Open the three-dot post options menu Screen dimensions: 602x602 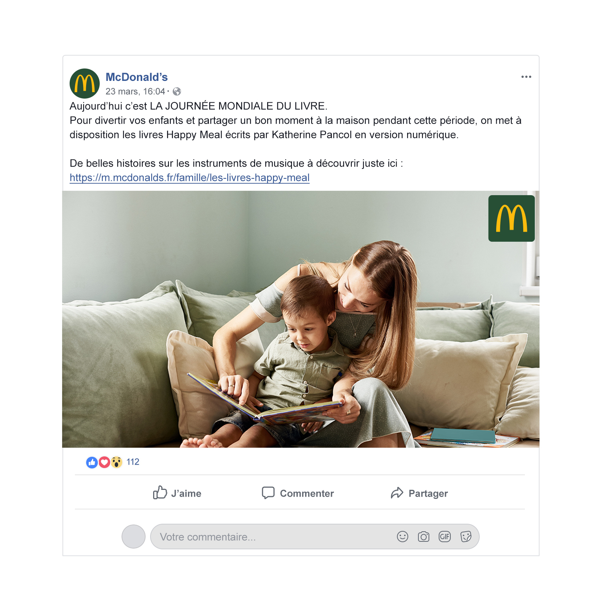[x=526, y=77]
